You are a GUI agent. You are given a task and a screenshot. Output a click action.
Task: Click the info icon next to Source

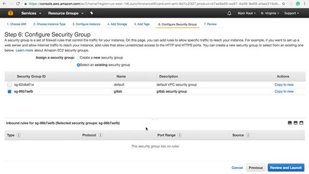click(248, 135)
